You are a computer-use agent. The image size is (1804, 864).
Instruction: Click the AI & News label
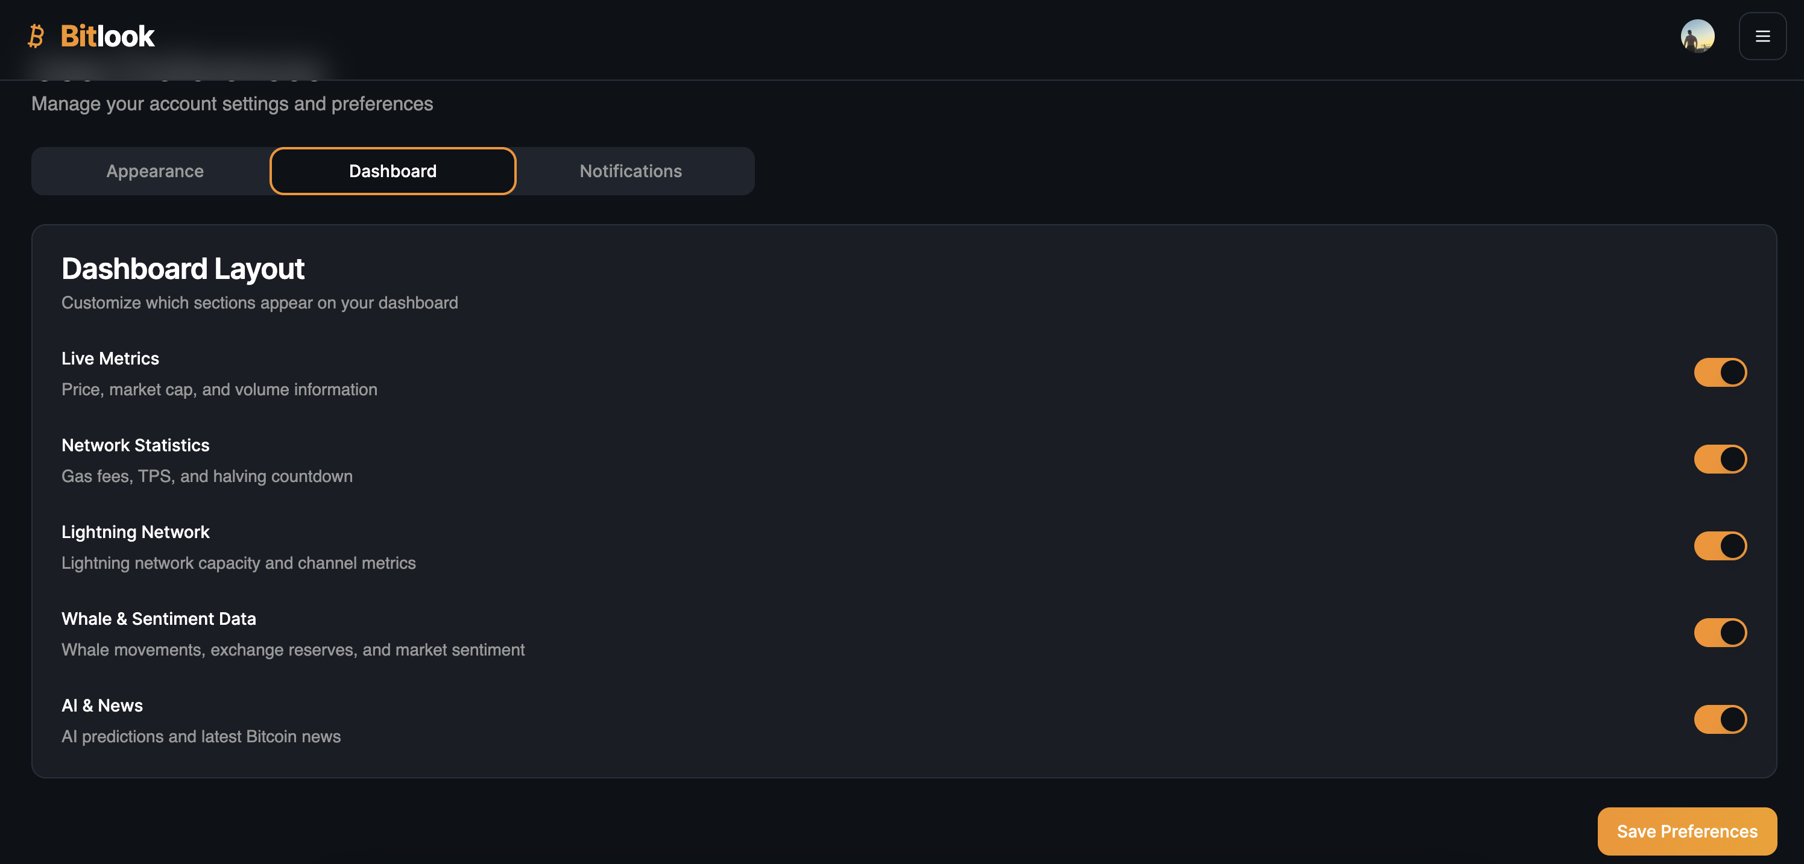click(x=101, y=705)
